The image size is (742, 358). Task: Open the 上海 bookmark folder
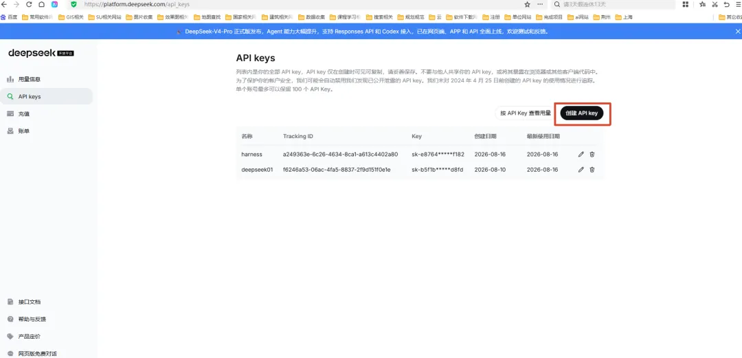point(624,17)
